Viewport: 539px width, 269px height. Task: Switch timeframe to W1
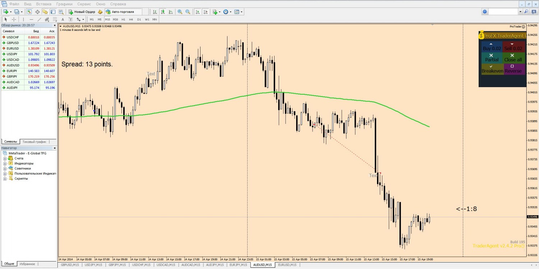147,19
